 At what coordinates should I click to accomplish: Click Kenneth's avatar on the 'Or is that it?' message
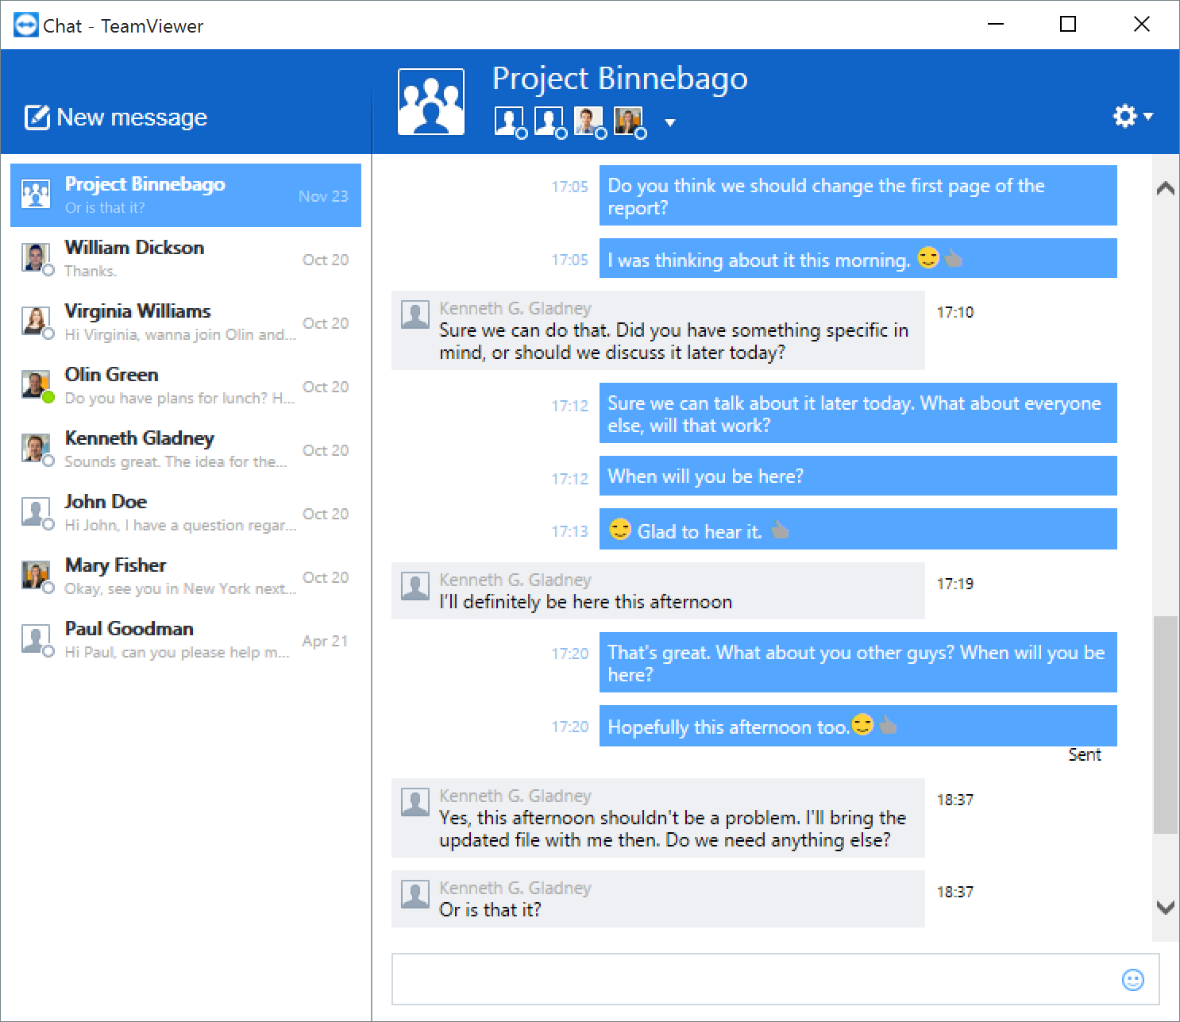tap(415, 894)
